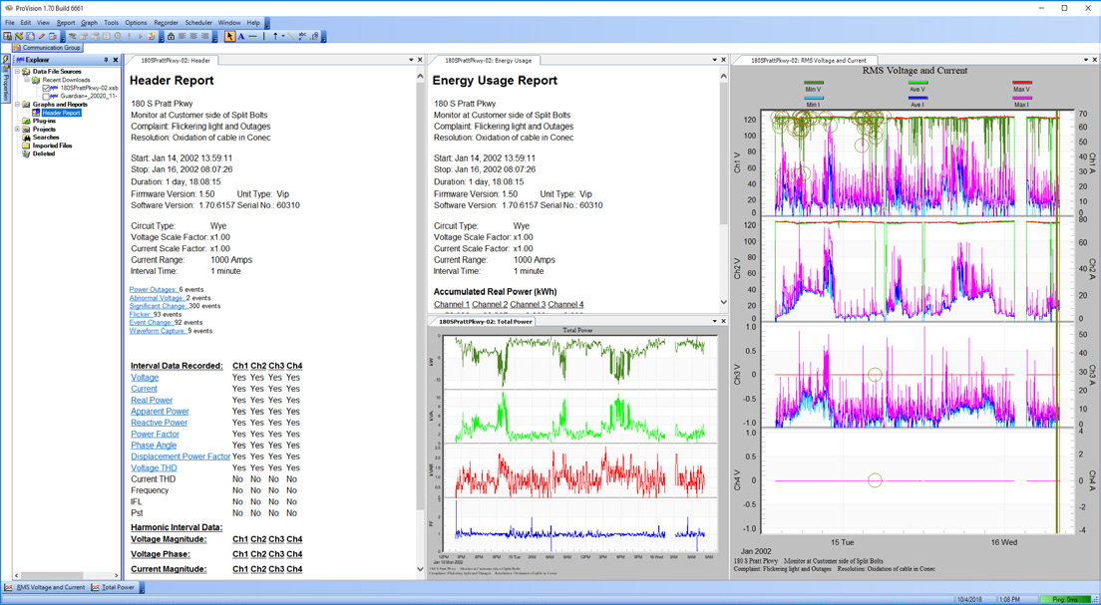Image resolution: width=1101 pixels, height=605 pixels.
Task: Collapse the Data File Sources node
Action: [x=18, y=72]
